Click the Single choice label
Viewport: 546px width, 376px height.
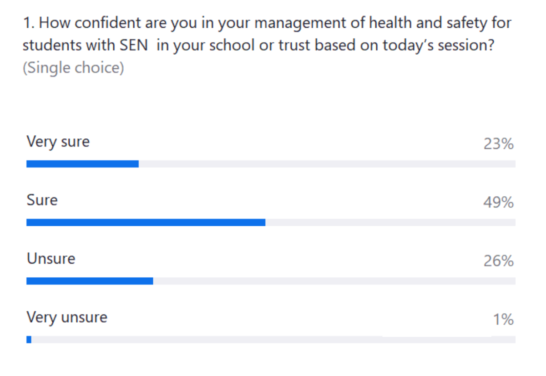click(x=73, y=68)
